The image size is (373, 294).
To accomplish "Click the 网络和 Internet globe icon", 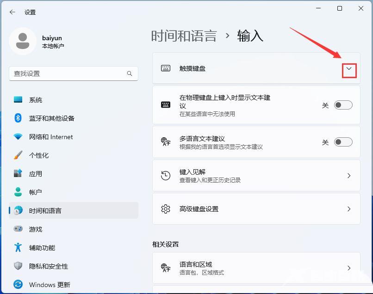I will coord(18,137).
